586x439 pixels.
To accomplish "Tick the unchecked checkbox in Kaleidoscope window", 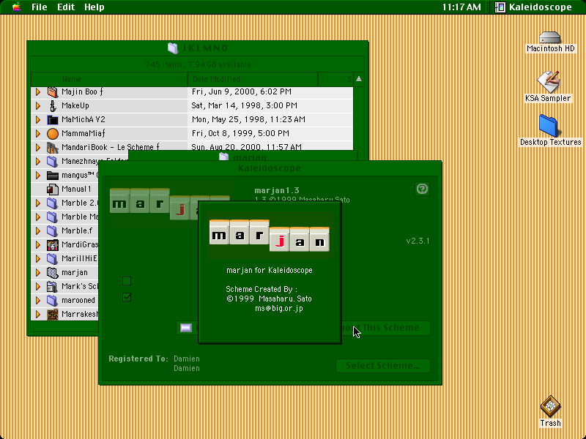I will (127, 281).
